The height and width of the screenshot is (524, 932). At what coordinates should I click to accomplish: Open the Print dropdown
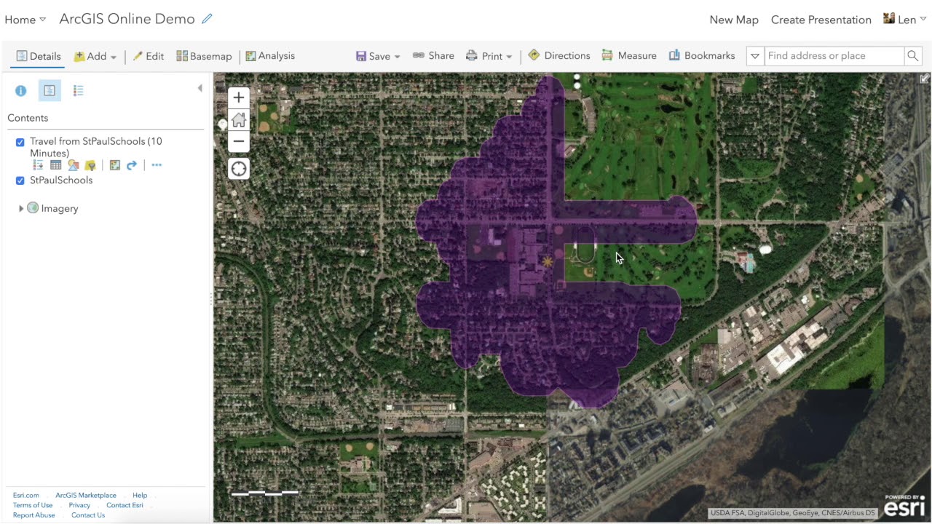pyautogui.click(x=489, y=56)
